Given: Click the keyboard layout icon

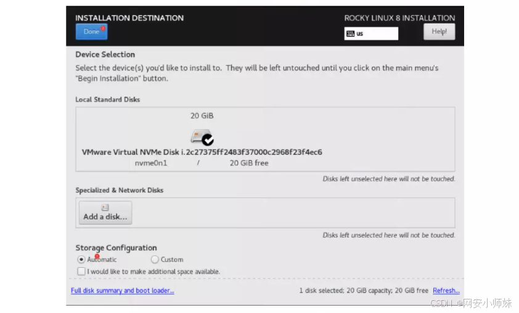Looking at the screenshot, I should pos(351,34).
